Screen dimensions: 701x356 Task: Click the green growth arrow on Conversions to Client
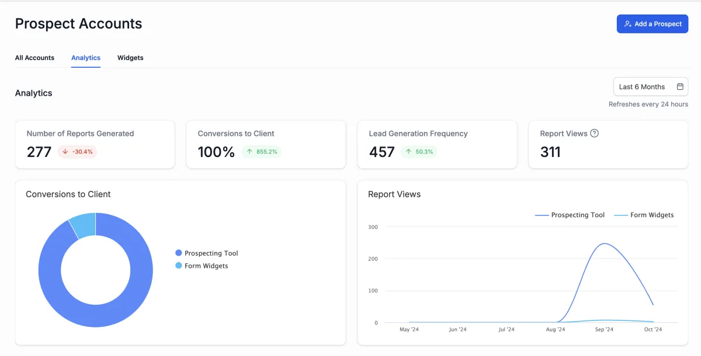click(x=249, y=151)
